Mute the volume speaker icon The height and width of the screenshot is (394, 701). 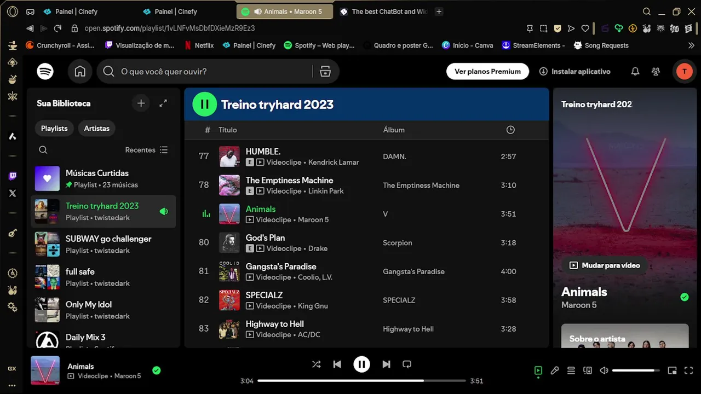point(604,370)
